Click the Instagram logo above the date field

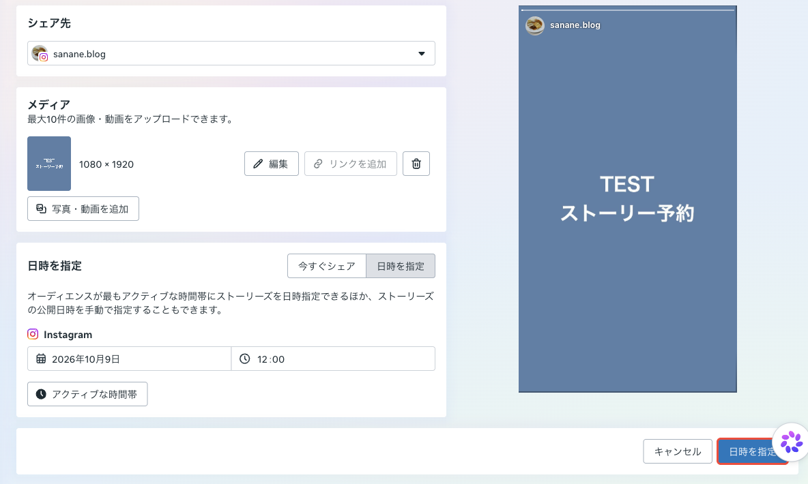[33, 334]
